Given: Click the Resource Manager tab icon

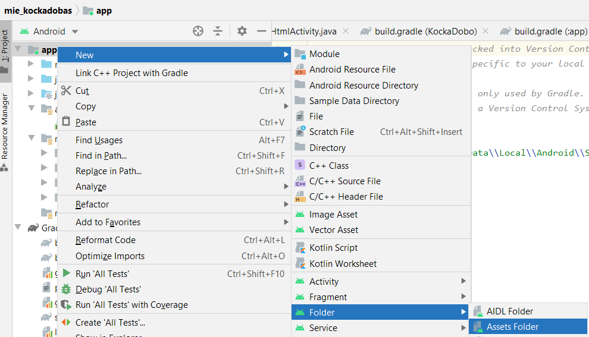Looking at the screenshot, I should pyautogui.click(x=5, y=168).
